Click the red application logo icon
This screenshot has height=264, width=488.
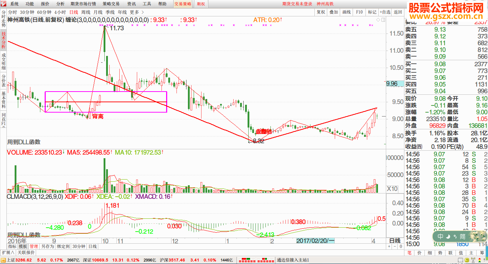click(x=3, y=4)
